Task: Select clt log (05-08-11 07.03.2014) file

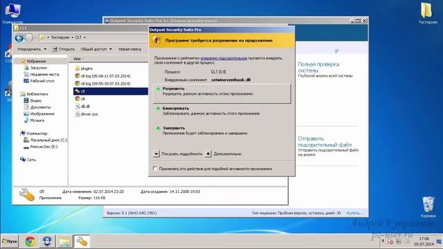Action: click(x=102, y=76)
